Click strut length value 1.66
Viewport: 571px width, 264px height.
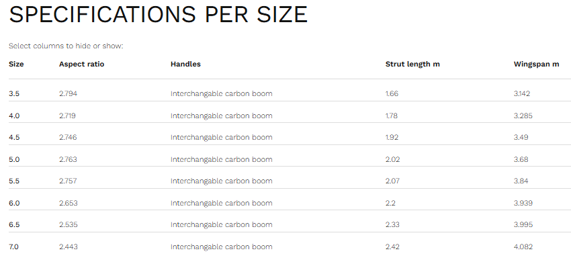pos(392,93)
